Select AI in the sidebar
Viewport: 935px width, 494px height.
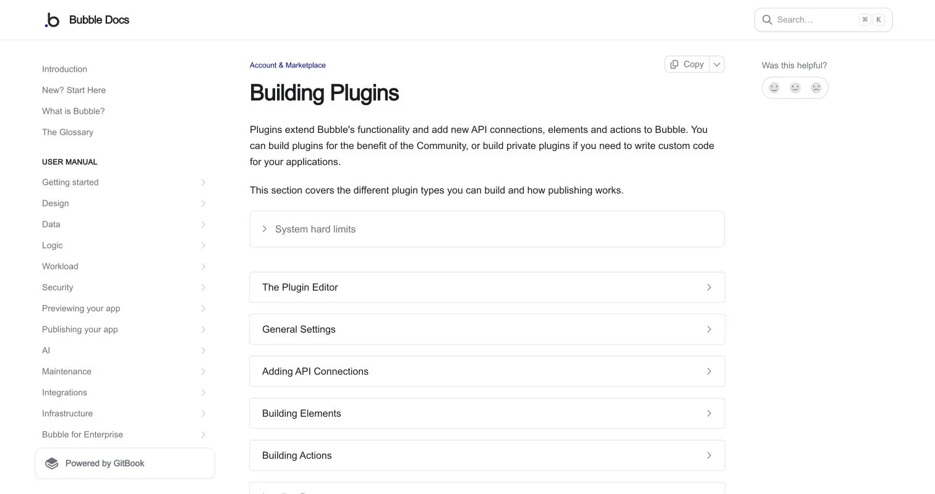pyautogui.click(x=46, y=351)
